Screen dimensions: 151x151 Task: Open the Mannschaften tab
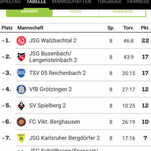71,2
